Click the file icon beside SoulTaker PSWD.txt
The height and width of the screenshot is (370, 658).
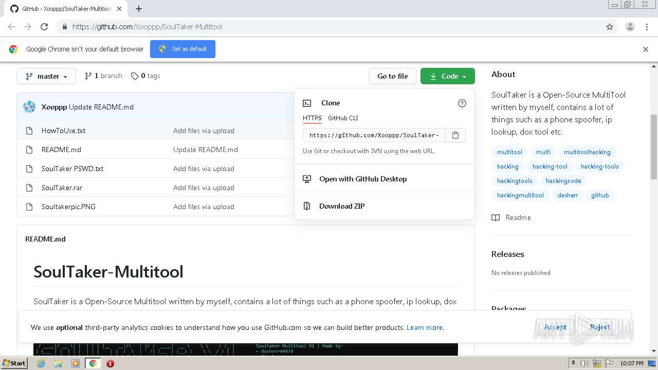click(29, 169)
